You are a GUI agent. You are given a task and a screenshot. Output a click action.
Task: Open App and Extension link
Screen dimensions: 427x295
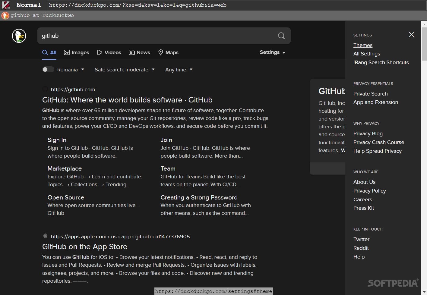[x=376, y=102]
